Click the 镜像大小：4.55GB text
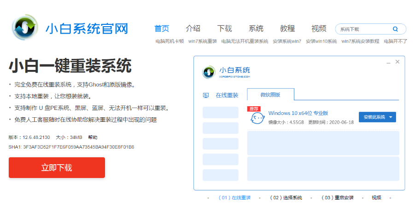This screenshot has height=218, width=415. click(x=286, y=122)
